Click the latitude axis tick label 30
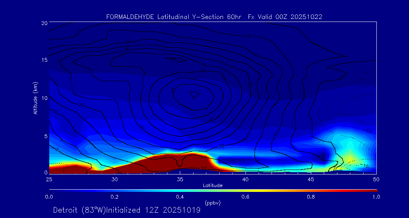The width and height of the screenshot is (409, 218). coord(114,179)
